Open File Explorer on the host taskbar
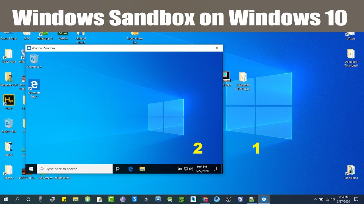Viewport: 364px width, 204px height. [76, 199]
